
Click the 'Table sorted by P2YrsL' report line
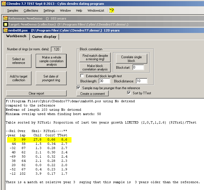click(x=101, y=122)
